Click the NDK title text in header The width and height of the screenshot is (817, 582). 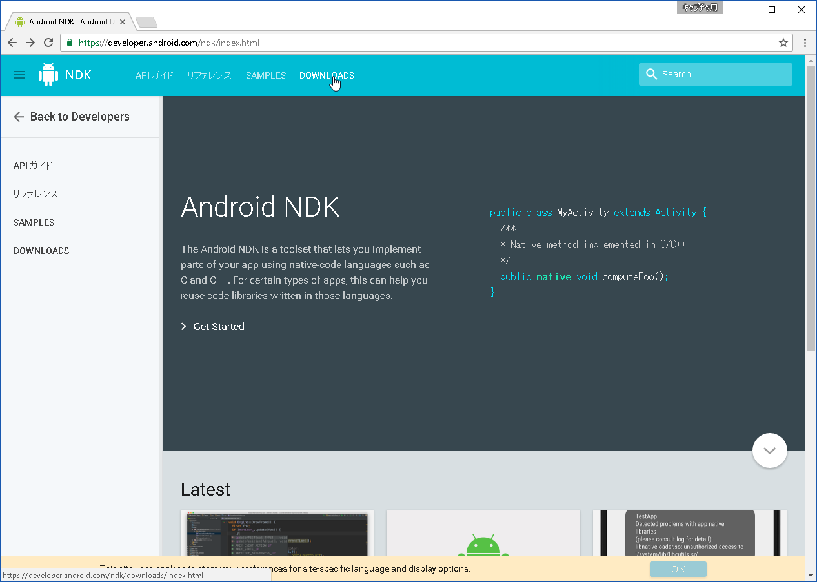click(x=79, y=75)
